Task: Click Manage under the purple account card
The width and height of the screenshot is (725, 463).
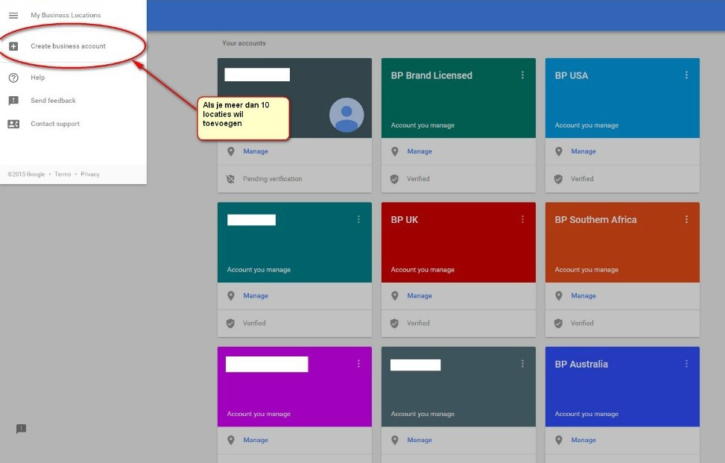Action: (256, 440)
